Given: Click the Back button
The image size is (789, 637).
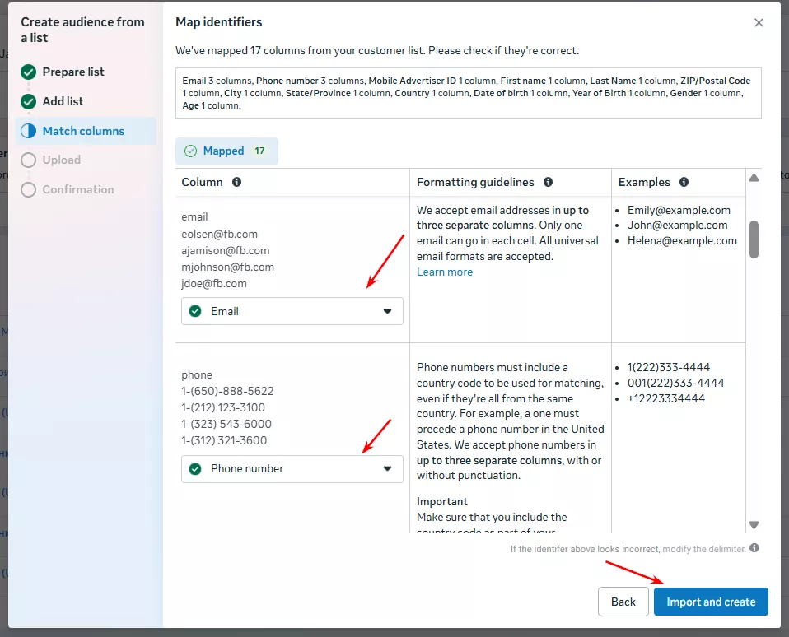Looking at the screenshot, I should 623,602.
